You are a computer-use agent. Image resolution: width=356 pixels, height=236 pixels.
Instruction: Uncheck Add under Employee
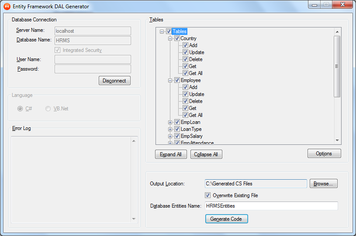pos(186,87)
